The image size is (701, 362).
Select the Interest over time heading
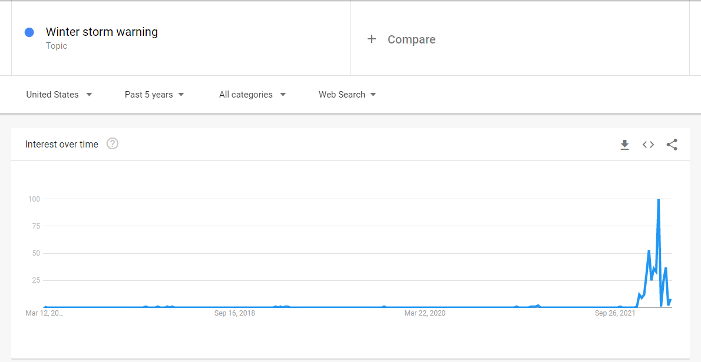point(62,144)
